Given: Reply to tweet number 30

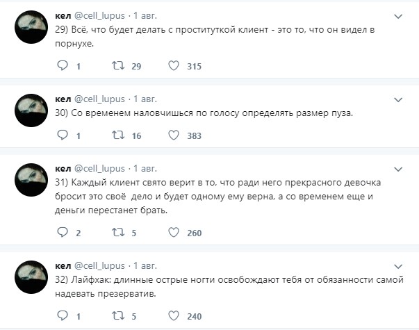Looking at the screenshot, I should pyautogui.click(x=62, y=135).
